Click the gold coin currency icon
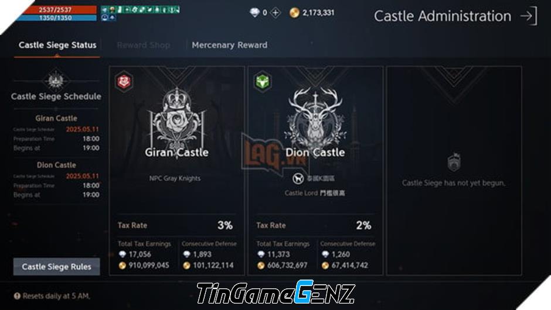This screenshot has width=551, height=310. (x=294, y=13)
